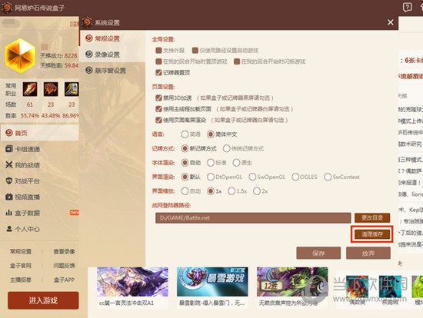423x318 pixels.
Task: Click the 保存 button
Action: (318, 253)
